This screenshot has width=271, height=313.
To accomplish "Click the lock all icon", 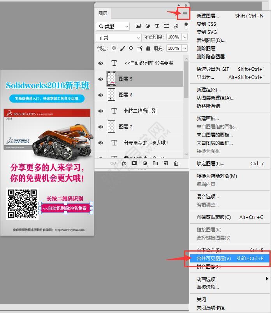I will 148,48.
